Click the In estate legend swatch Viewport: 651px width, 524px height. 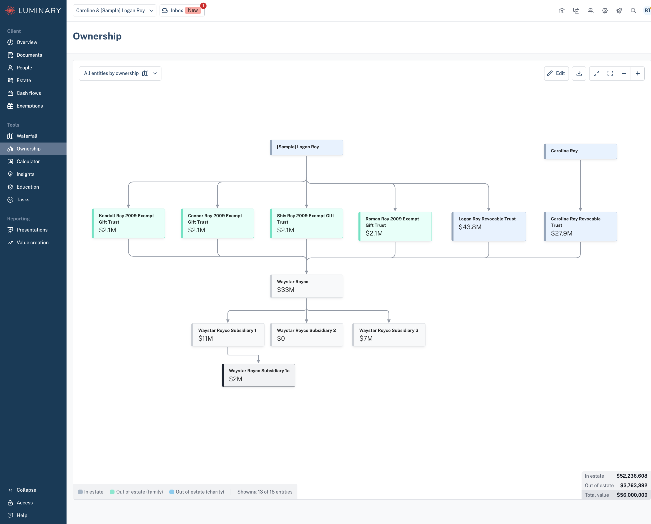coord(80,492)
